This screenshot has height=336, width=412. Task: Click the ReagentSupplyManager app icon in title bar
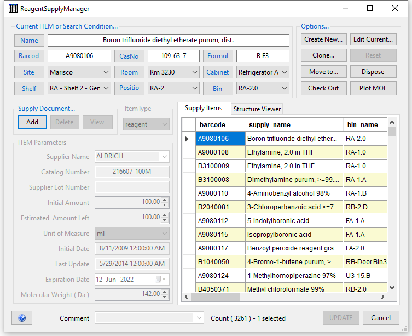(x=13, y=8)
